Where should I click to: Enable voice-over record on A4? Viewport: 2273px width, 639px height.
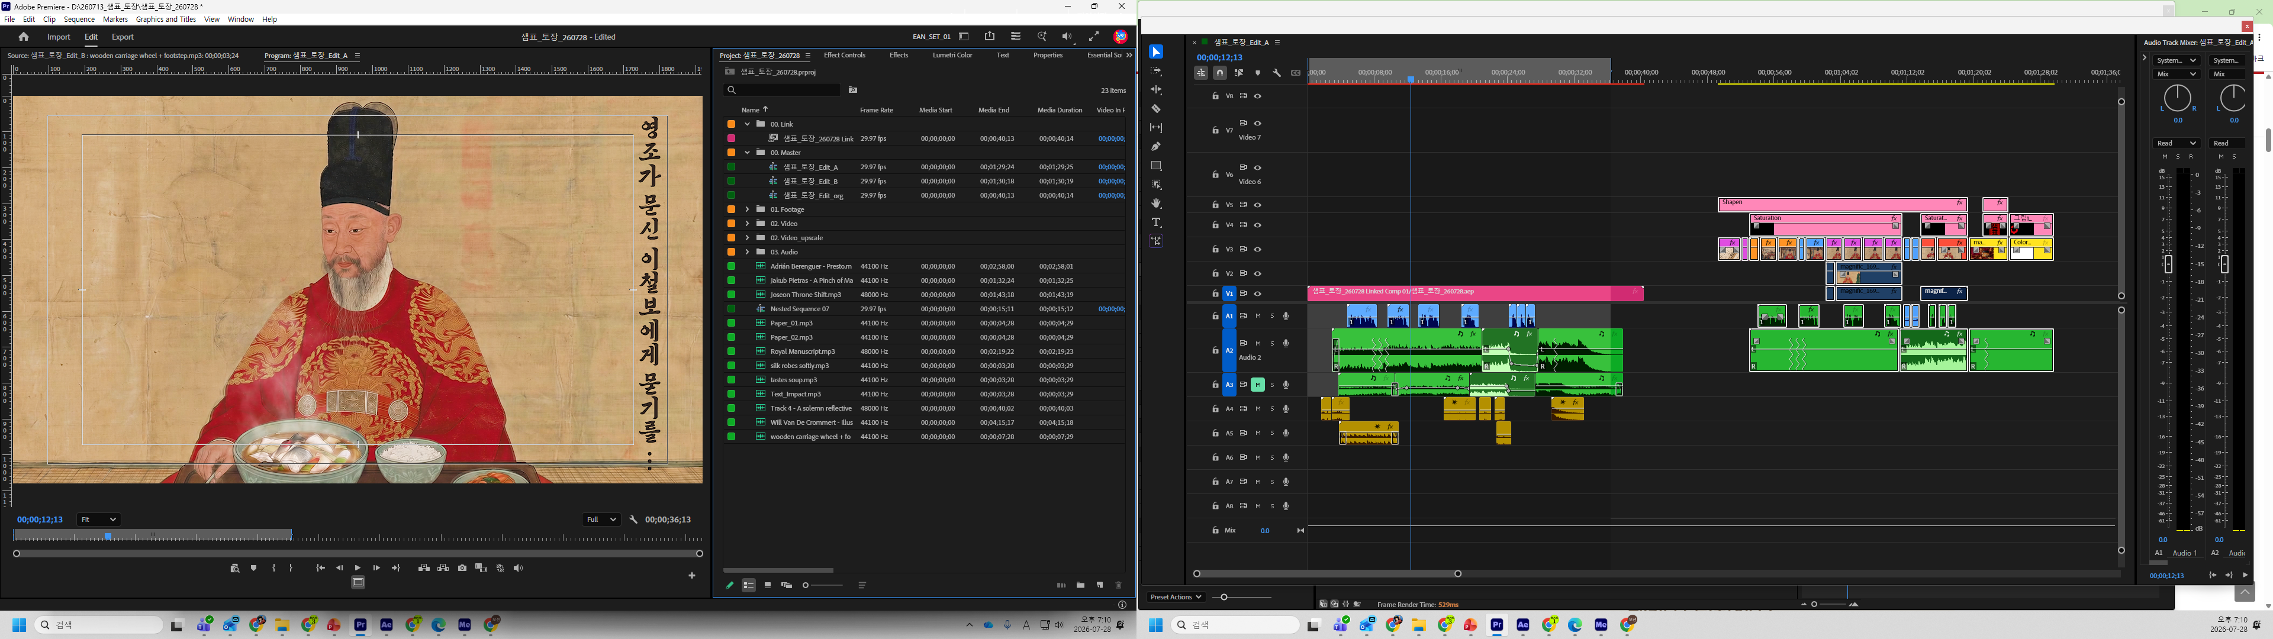click(x=1286, y=409)
